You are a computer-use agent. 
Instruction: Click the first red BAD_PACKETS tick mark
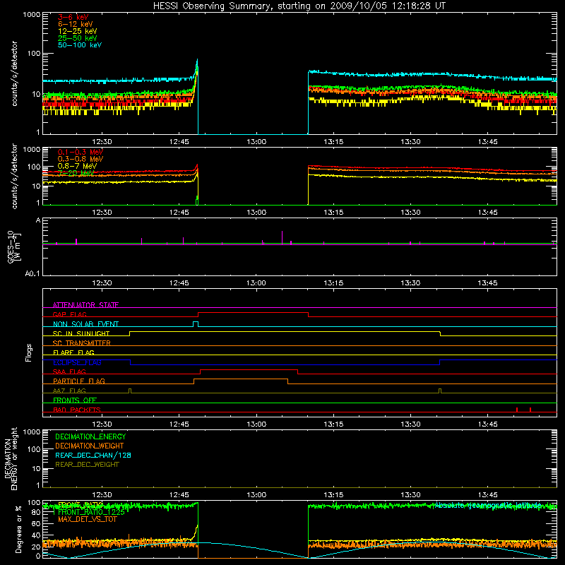click(x=517, y=410)
